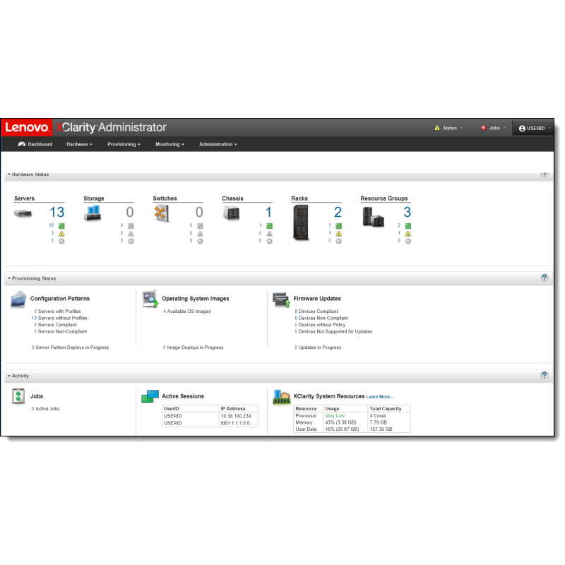Click the Resource Groups warning status icon
This screenshot has width=565, height=565.
408,234
